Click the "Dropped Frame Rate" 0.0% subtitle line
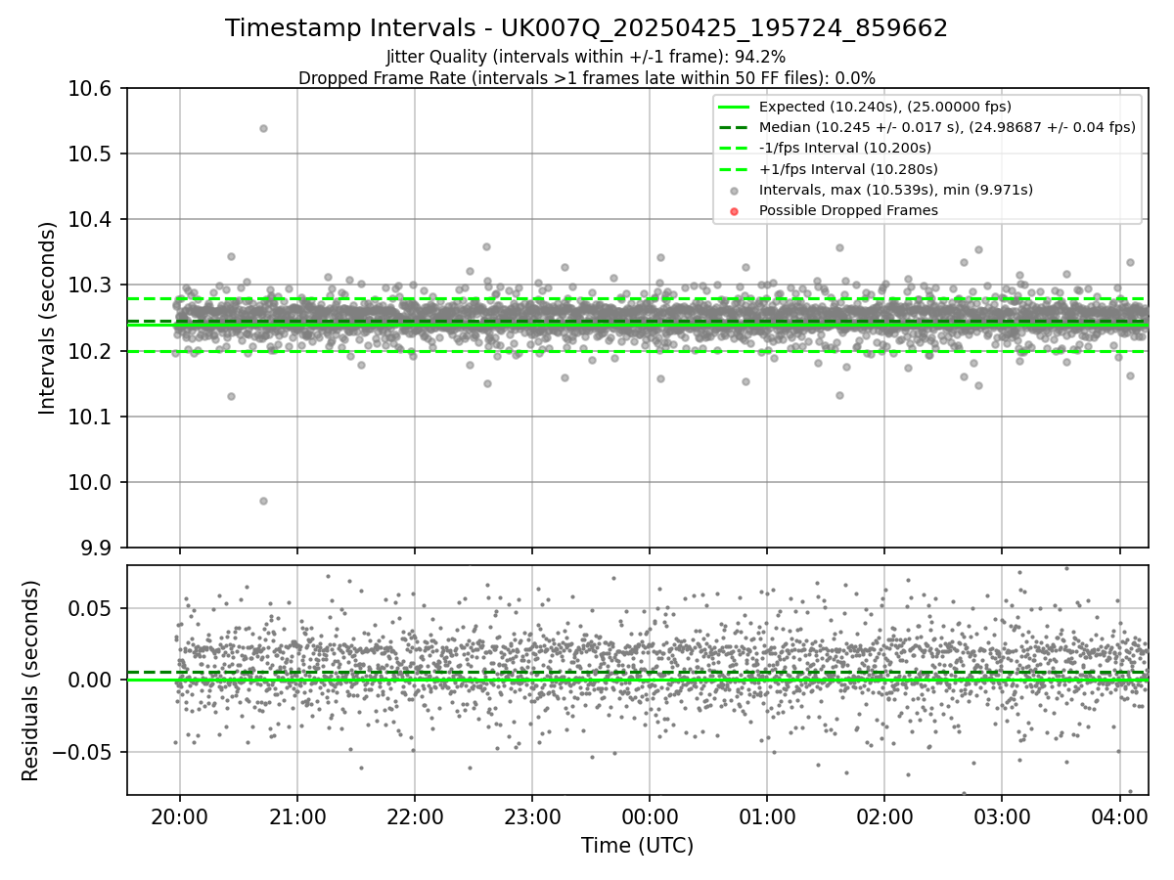Viewport: 1174px width, 880px height. pos(586,78)
